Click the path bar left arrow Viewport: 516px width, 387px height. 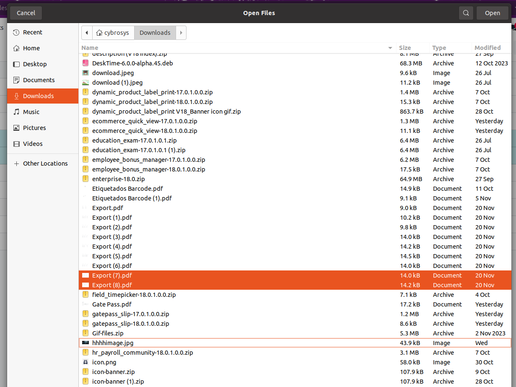pos(87,33)
